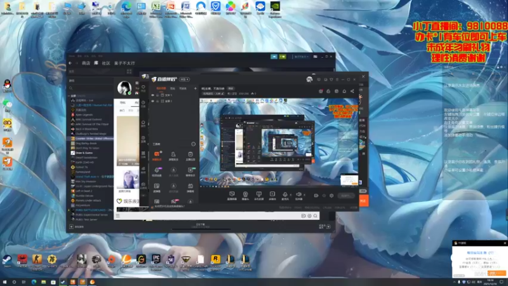Collapse the toolbox panel with the circle arrow
The width and height of the screenshot is (508, 286).
pos(194,144)
